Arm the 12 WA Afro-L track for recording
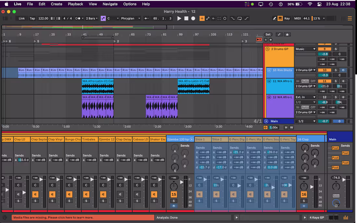This screenshot has height=223, width=357. coord(342,97)
